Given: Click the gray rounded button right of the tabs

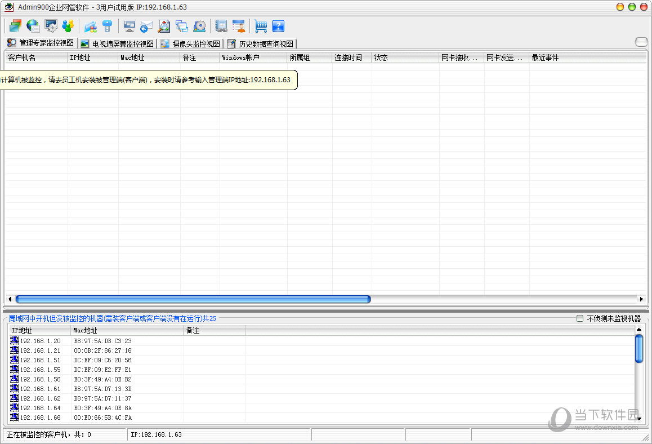Looking at the screenshot, I should [x=641, y=42].
